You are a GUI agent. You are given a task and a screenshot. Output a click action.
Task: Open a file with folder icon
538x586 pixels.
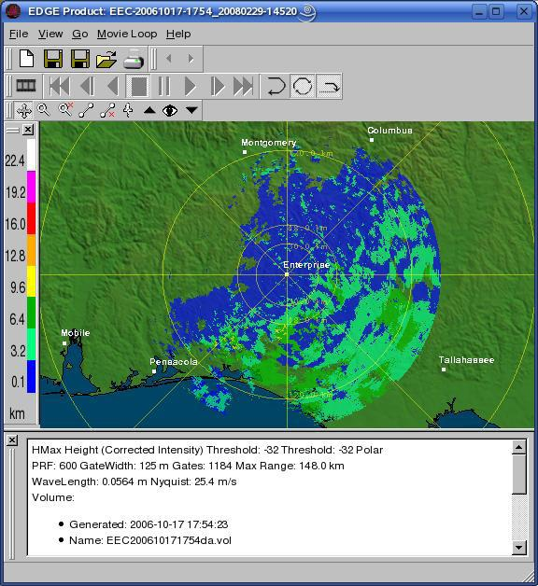click(106, 59)
